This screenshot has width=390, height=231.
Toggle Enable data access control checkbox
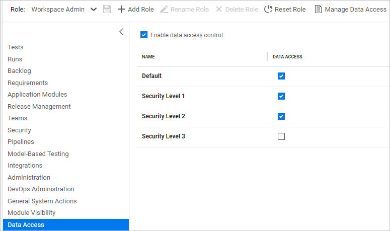[144, 35]
